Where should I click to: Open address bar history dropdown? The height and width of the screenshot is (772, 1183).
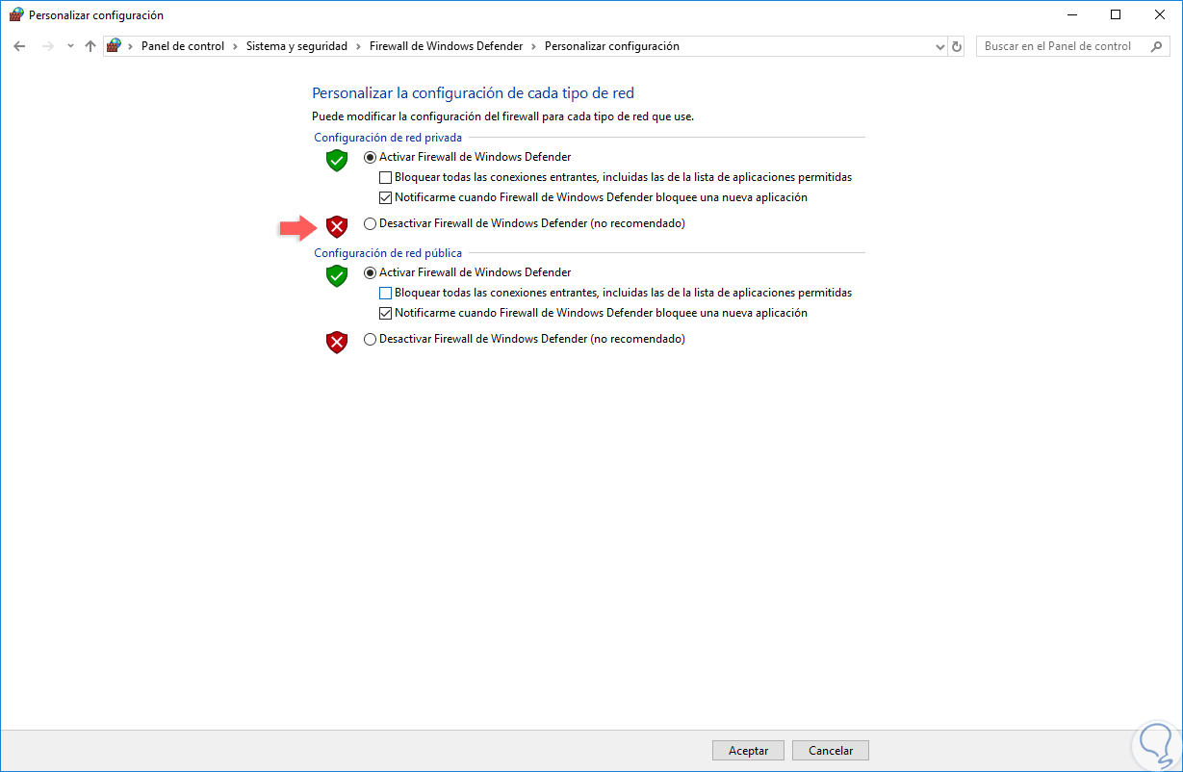[x=940, y=46]
